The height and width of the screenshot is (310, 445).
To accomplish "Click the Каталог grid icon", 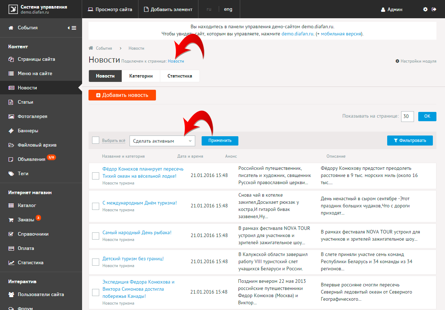I will [x=11, y=206].
